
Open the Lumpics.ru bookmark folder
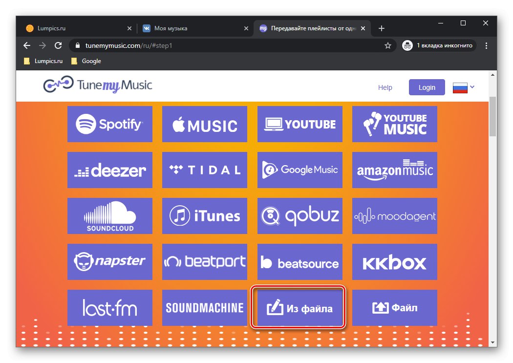43,61
